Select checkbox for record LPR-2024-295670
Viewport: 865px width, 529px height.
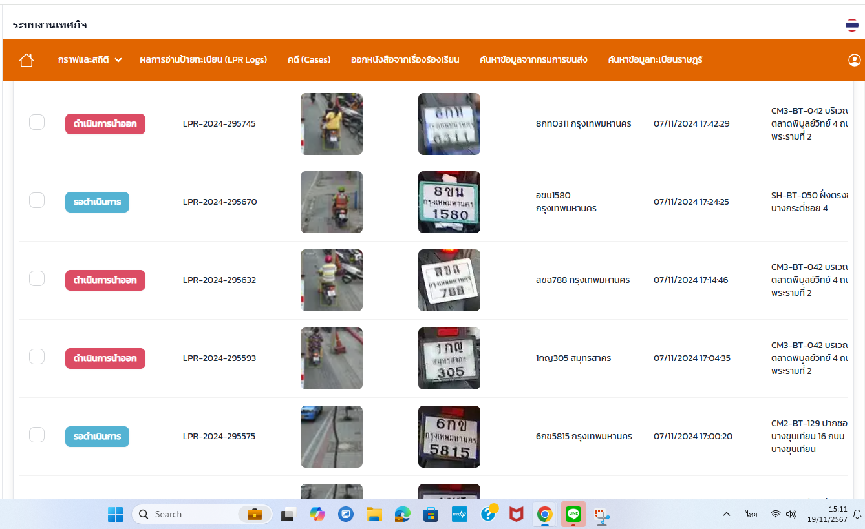tap(37, 200)
